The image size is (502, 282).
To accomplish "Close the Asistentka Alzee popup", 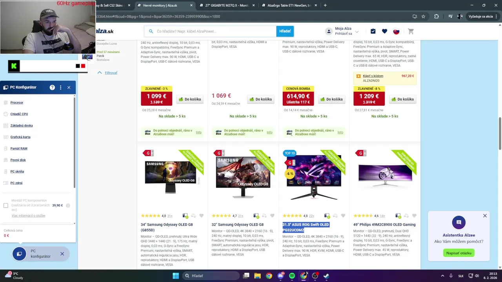I will tap(485, 216).
